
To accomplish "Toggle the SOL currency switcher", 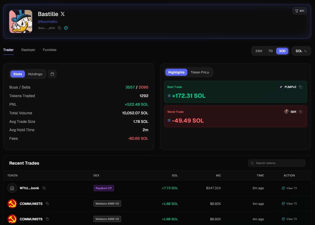I will point(301,51).
